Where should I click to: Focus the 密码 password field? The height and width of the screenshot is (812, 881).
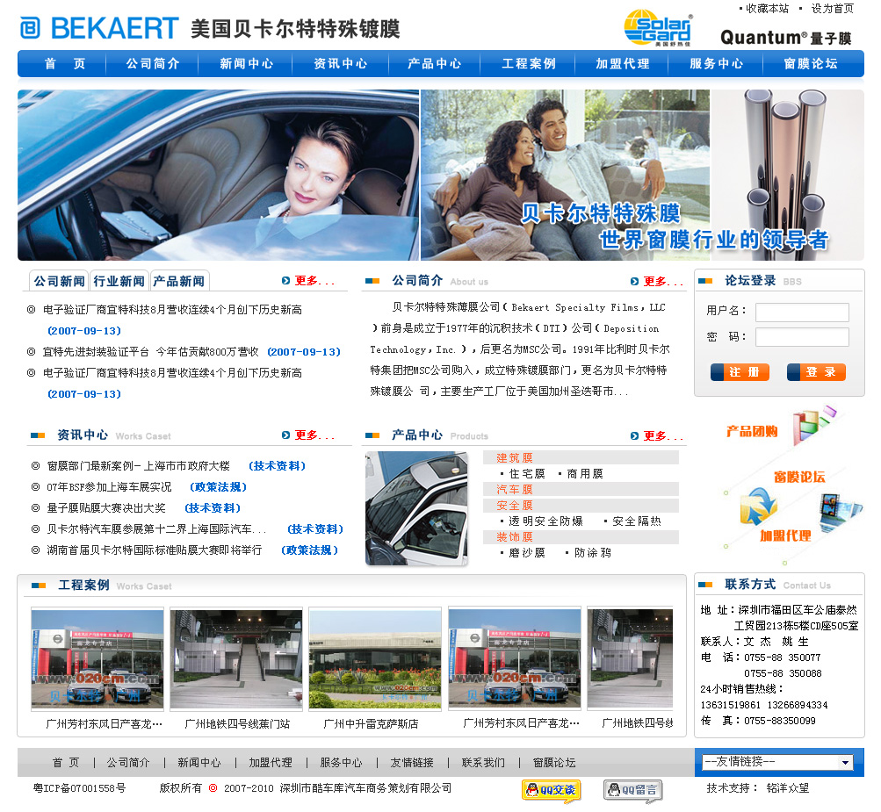(802, 337)
